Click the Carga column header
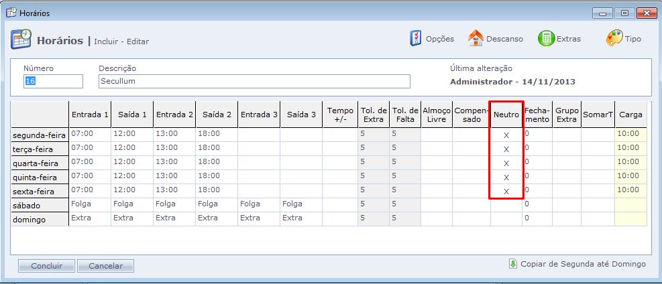This screenshot has height=284, width=662. coord(630,115)
